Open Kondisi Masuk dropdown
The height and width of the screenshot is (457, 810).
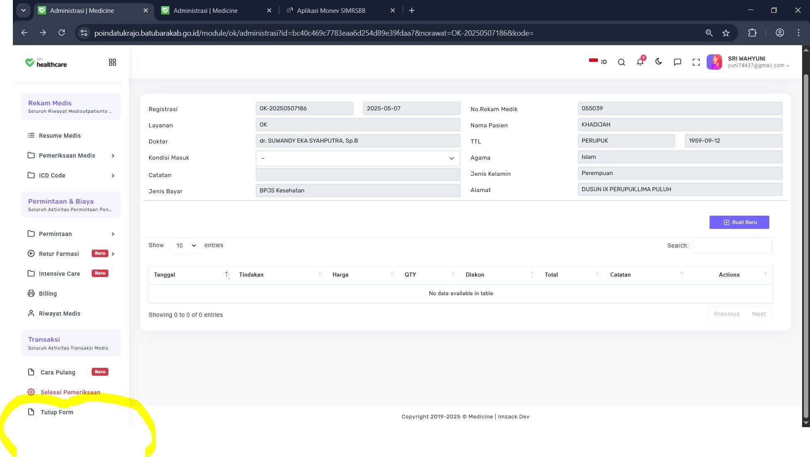click(357, 158)
